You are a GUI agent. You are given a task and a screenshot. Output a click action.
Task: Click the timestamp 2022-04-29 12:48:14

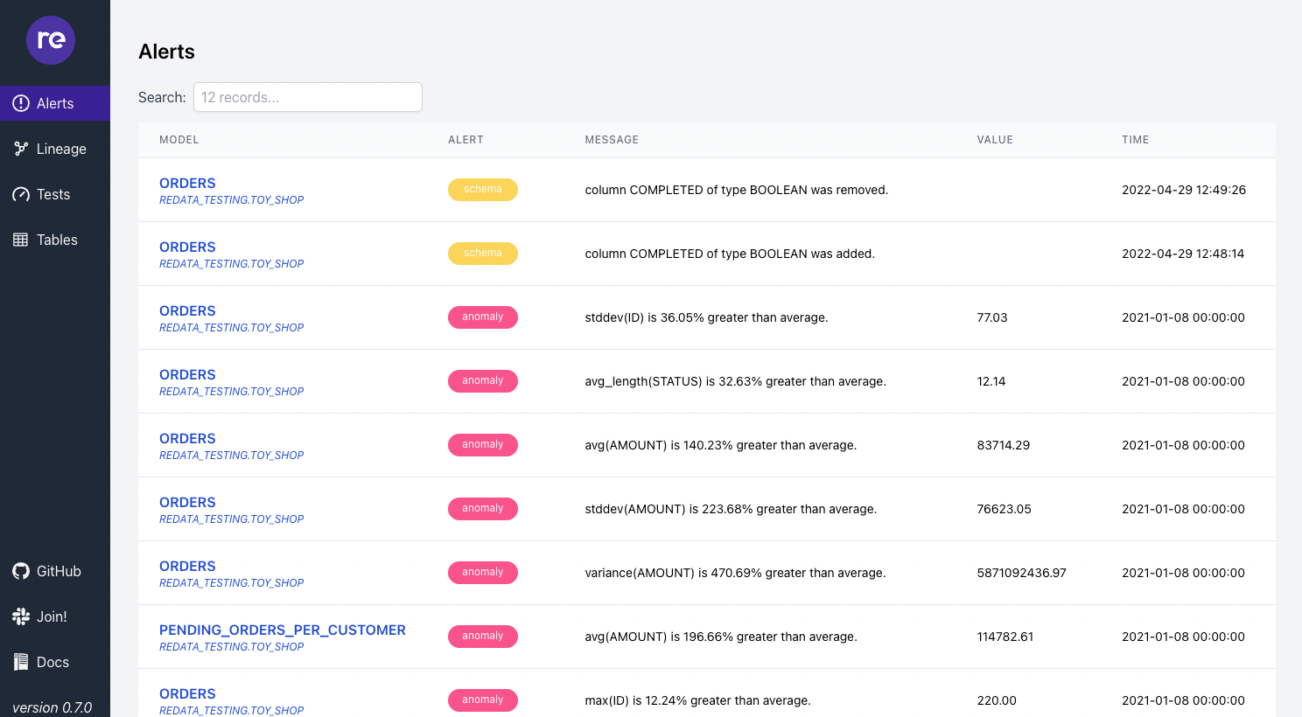coord(1183,254)
